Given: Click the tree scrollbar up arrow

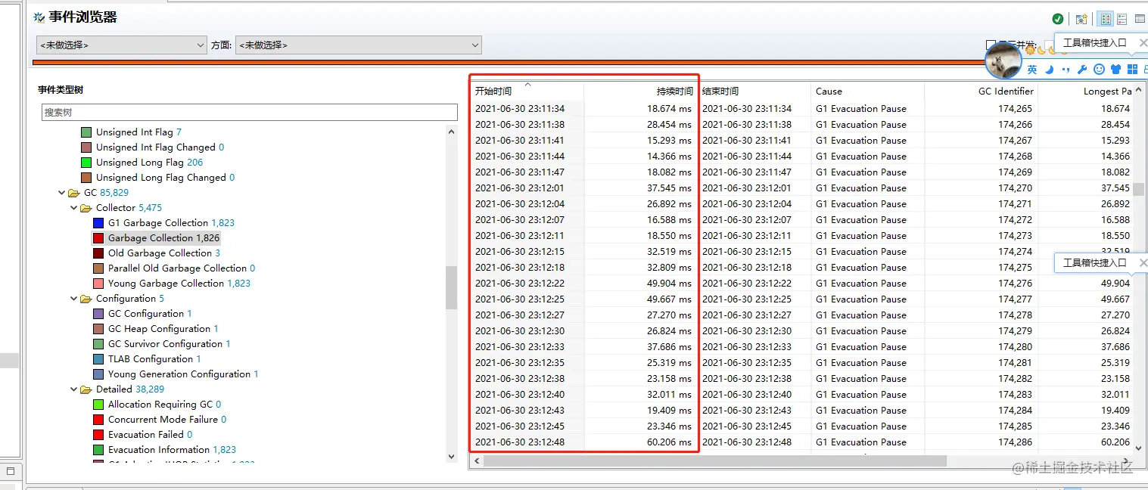Looking at the screenshot, I should tap(452, 131).
